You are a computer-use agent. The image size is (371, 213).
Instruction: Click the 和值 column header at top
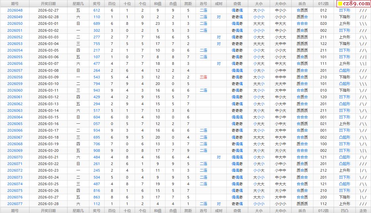[x=158, y=4]
